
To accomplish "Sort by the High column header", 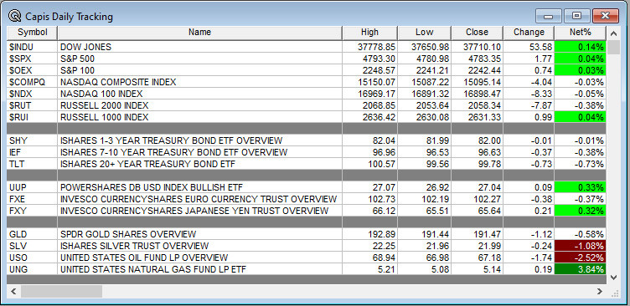I will click(x=369, y=33).
